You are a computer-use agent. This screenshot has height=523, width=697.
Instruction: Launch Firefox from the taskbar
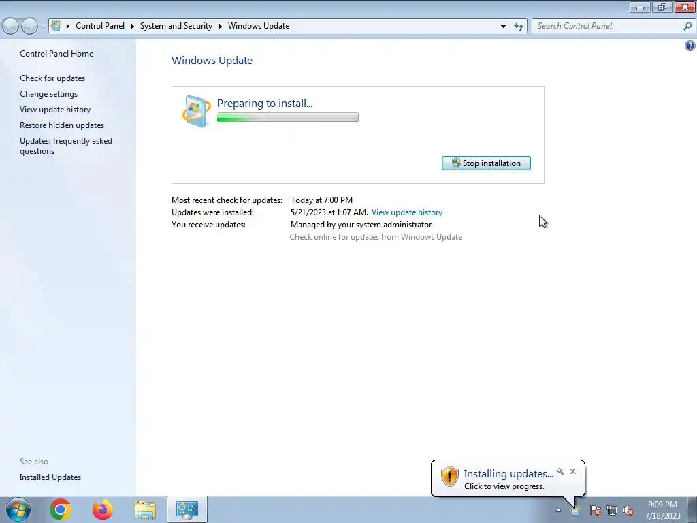coord(103,509)
